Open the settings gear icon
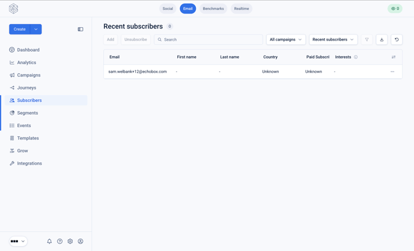 [x=70, y=241]
